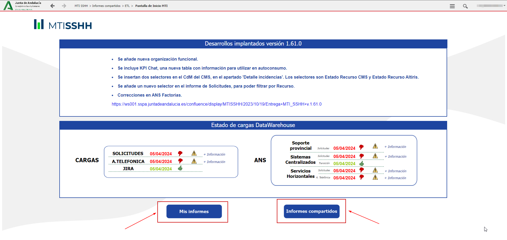Open the hamburger menu icon
The height and width of the screenshot is (240, 507).
tap(452, 6)
